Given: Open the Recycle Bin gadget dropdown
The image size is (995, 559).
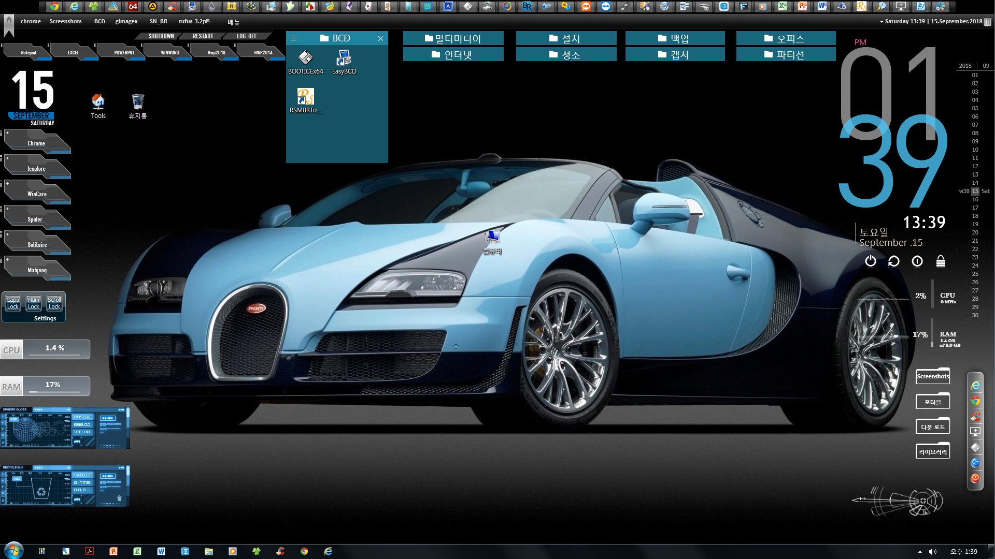Looking at the screenshot, I should coord(68,467).
